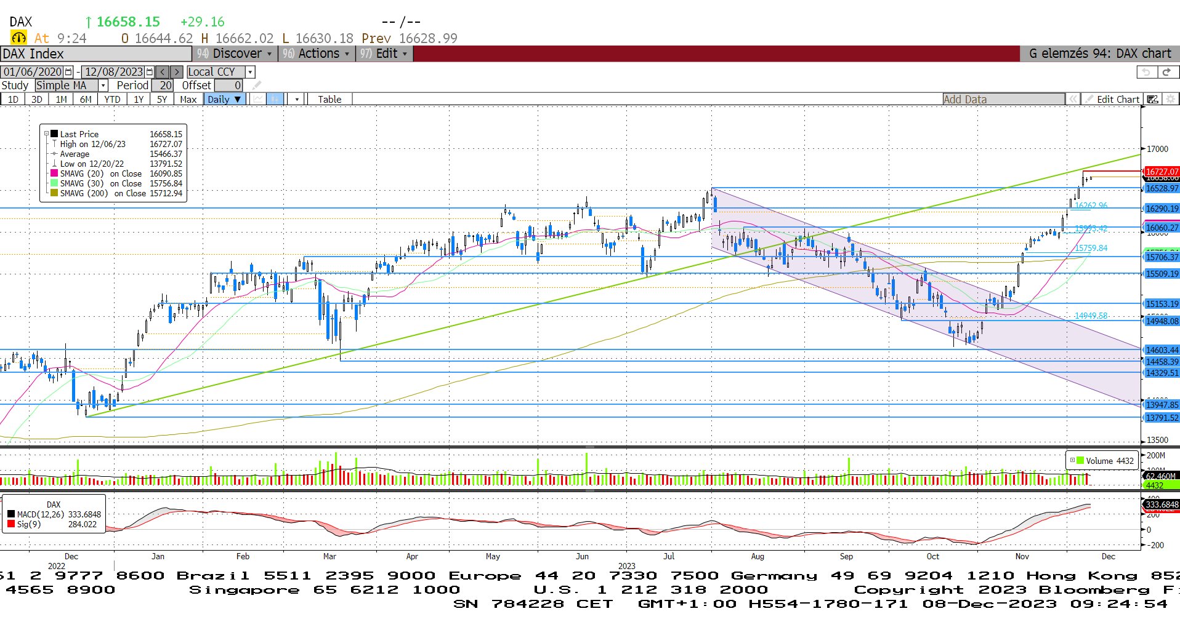The width and height of the screenshot is (1180, 638).
Task: Click the start date field 01/06/2020
Action: click(33, 72)
